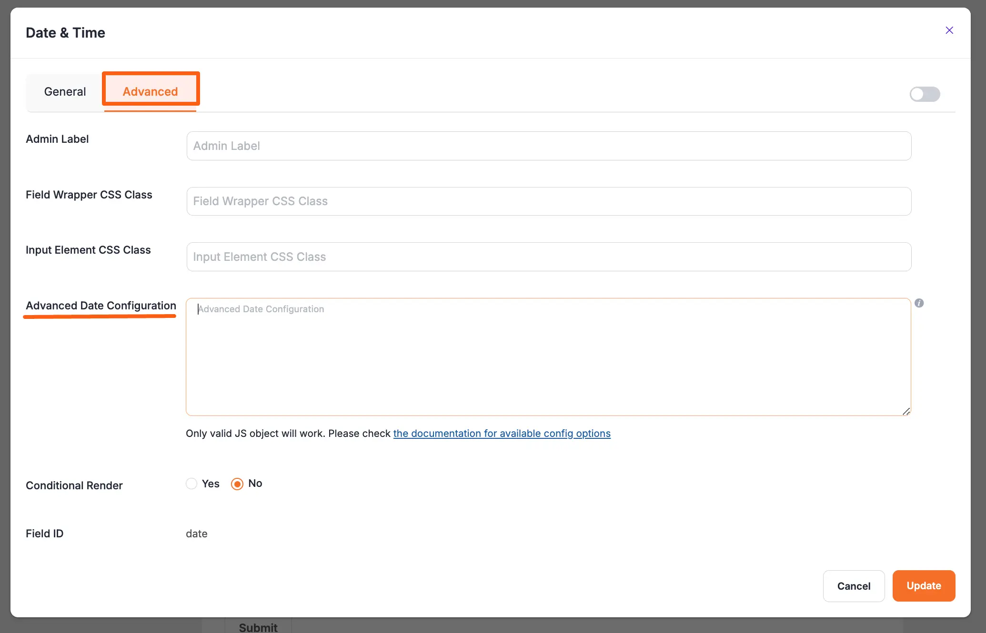Image resolution: width=986 pixels, height=633 pixels.
Task: Open the Advanced tab
Action: point(150,91)
